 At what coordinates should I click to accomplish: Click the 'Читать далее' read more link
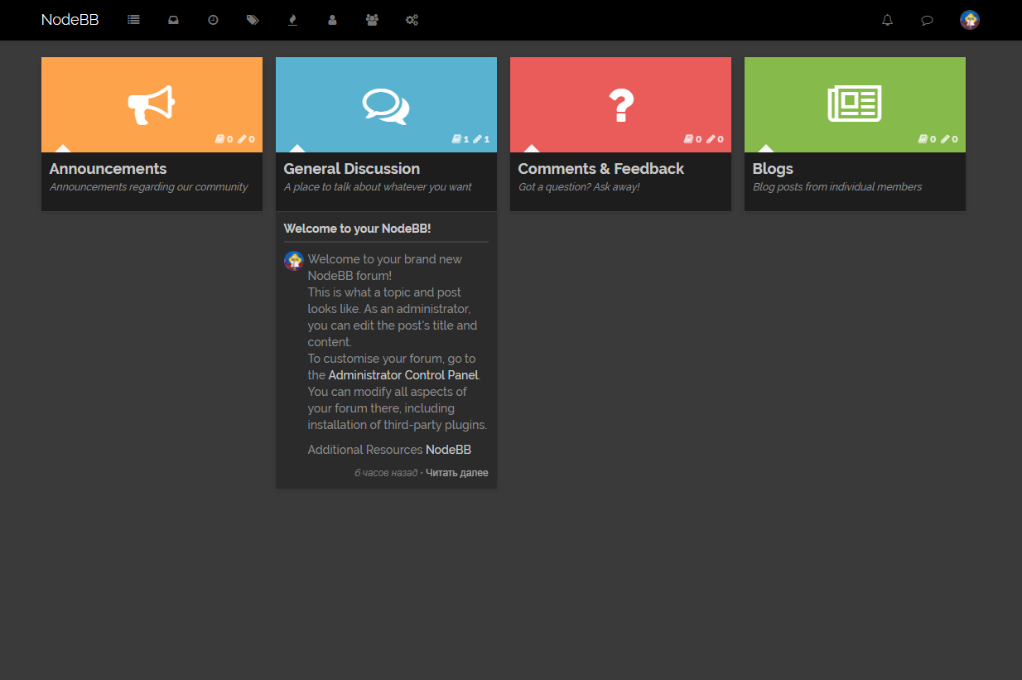pos(457,473)
